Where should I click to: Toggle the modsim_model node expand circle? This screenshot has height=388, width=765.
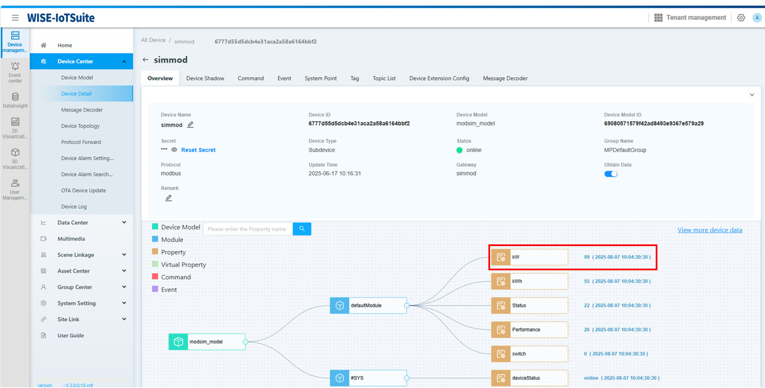[245, 342]
